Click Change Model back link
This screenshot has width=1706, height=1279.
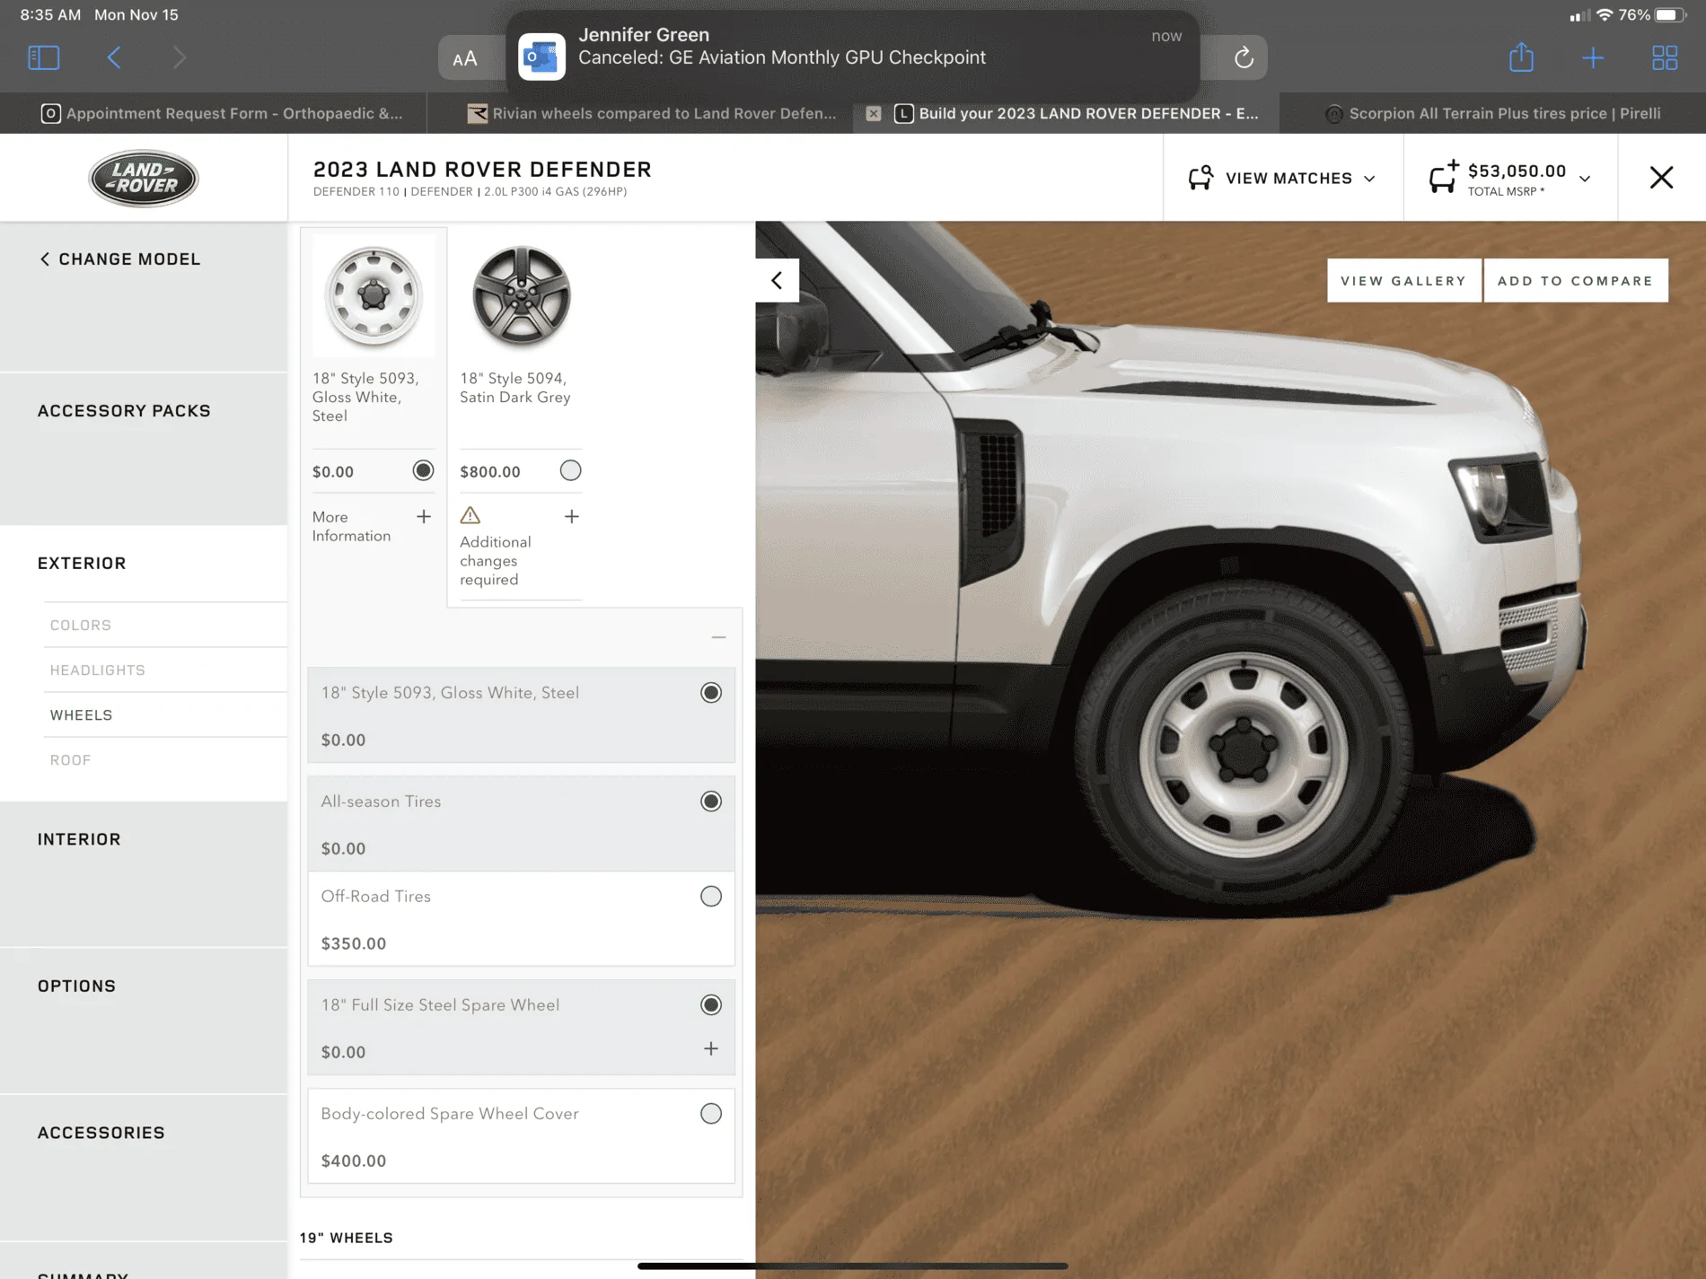[x=119, y=259]
